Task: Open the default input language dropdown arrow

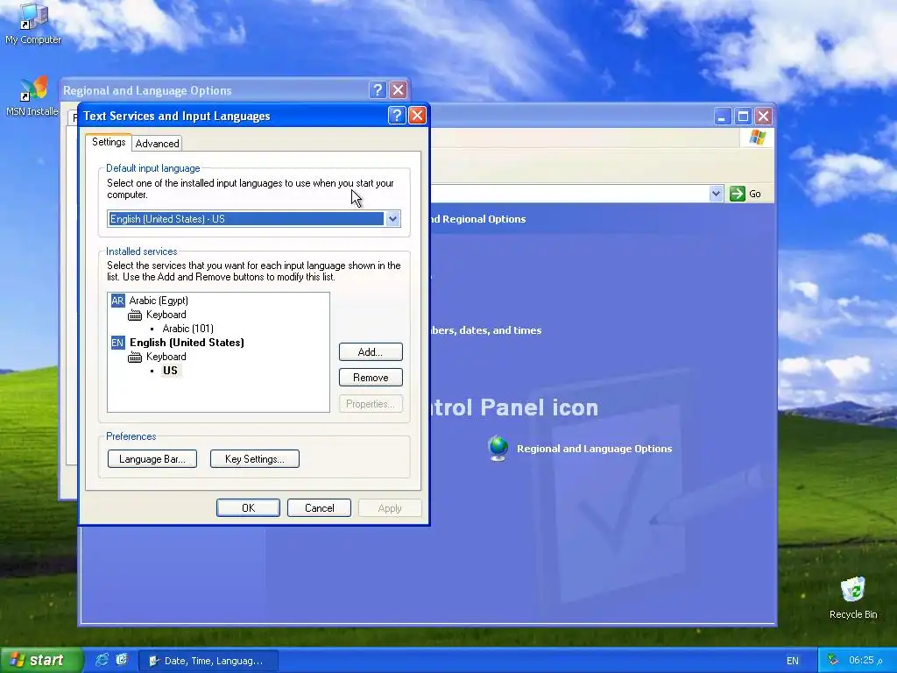Action: (x=392, y=218)
